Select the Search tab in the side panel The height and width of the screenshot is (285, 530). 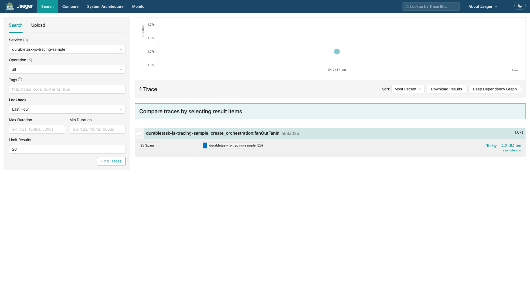coord(16,25)
